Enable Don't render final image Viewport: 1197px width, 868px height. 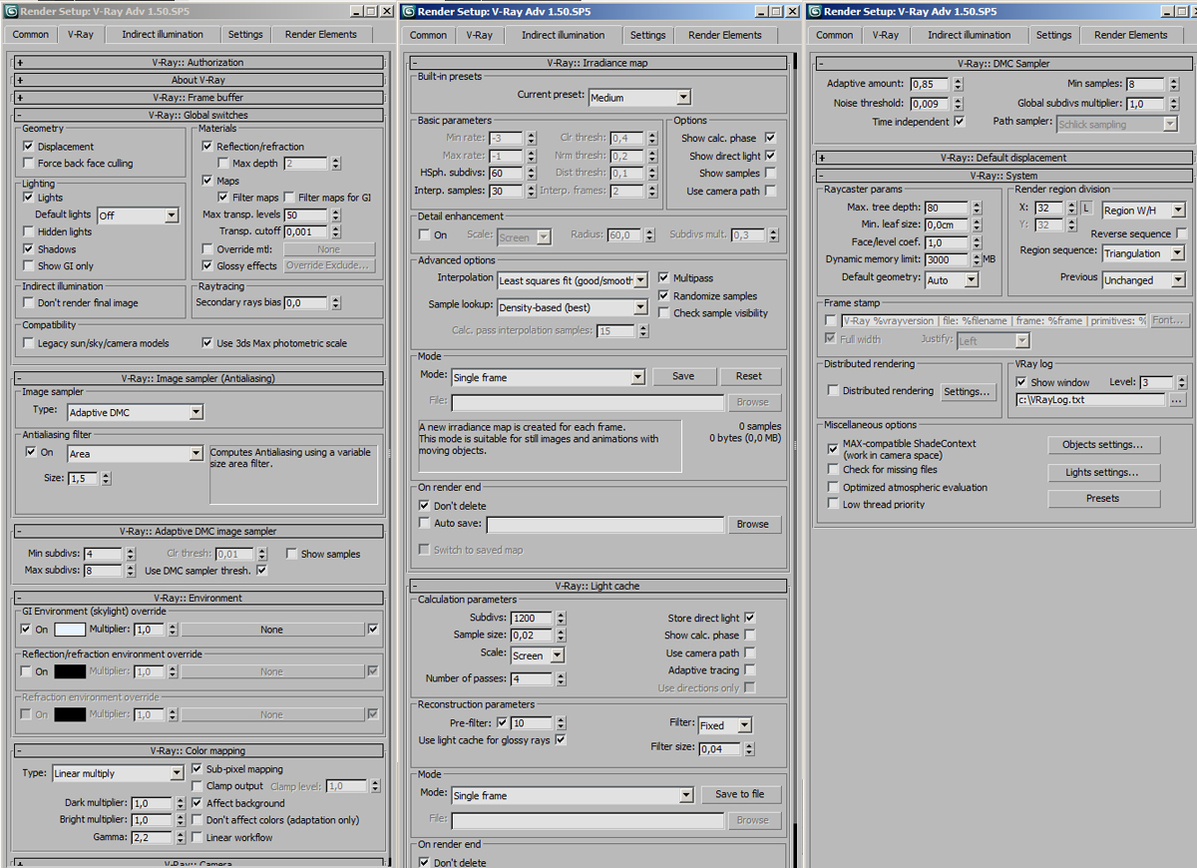click(28, 303)
